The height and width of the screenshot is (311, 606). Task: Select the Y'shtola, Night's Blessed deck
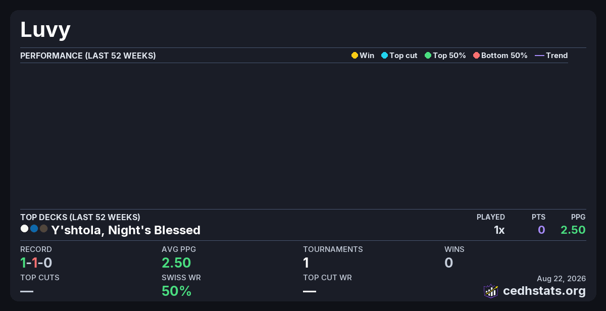click(x=126, y=230)
